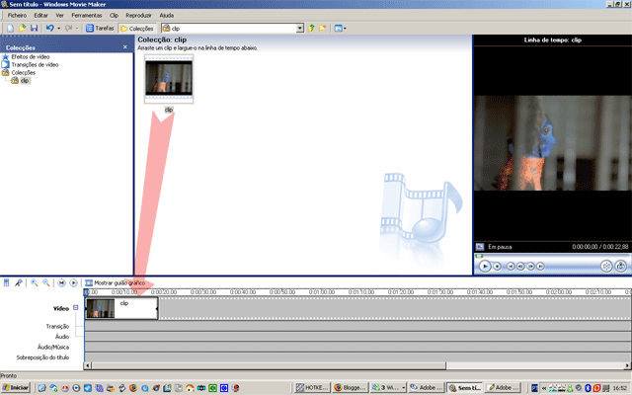
Task: Open the collection combo box arrow
Action: (x=300, y=29)
